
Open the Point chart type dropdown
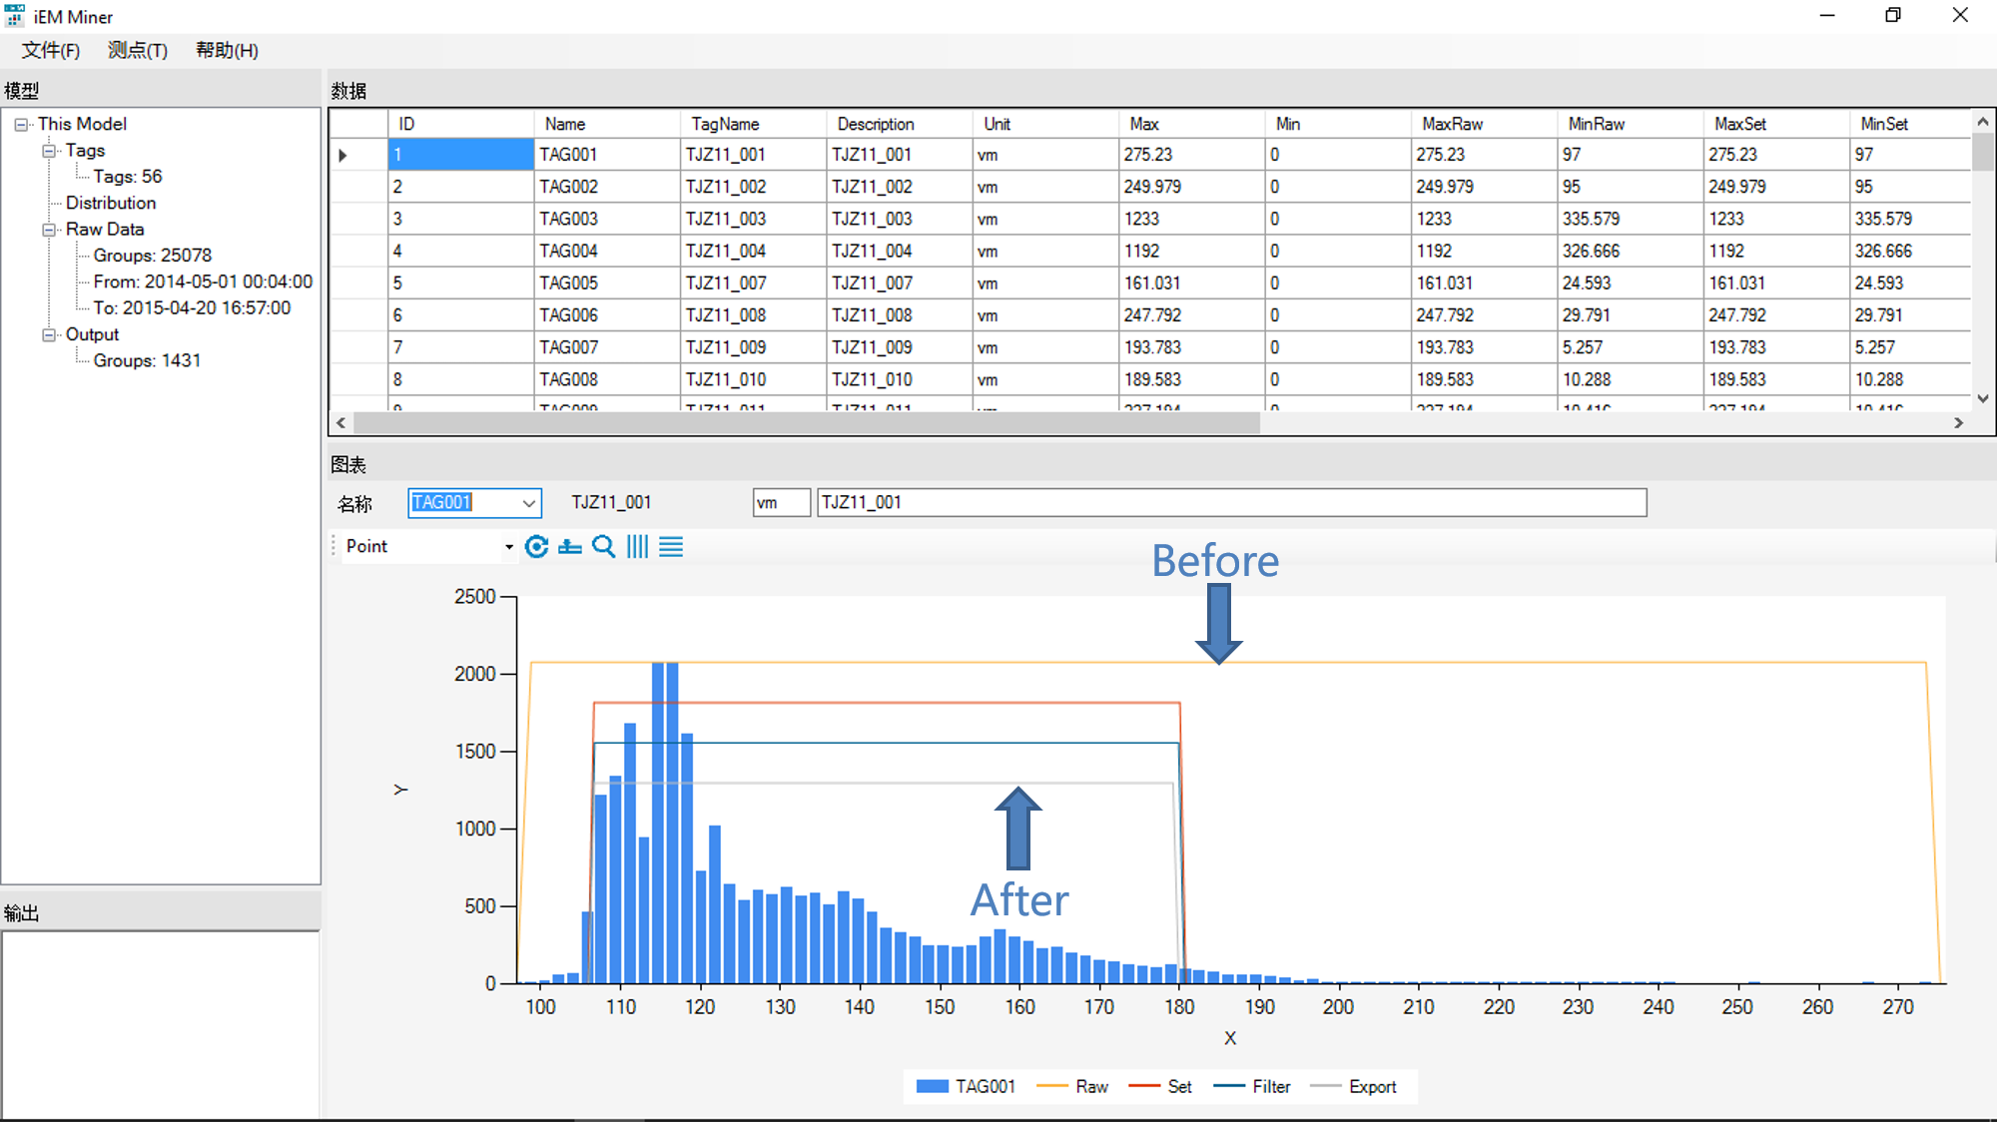[x=508, y=547]
